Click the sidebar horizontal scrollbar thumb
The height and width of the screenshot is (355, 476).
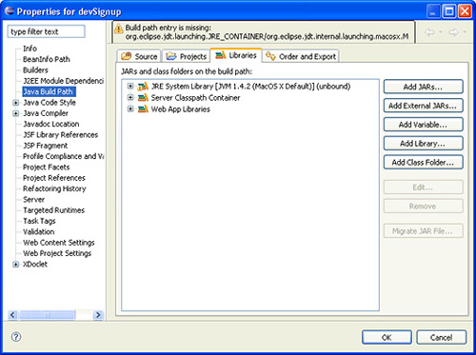(x=47, y=315)
